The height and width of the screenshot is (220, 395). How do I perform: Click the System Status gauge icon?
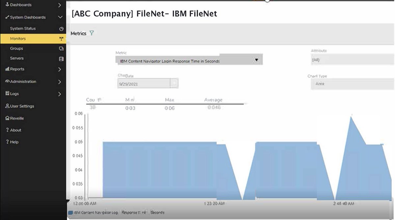tap(61, 29)
